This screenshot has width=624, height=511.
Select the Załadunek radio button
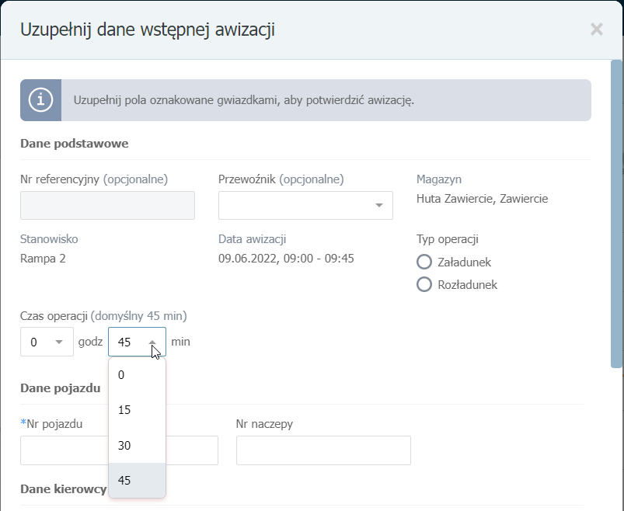point(424,262)
